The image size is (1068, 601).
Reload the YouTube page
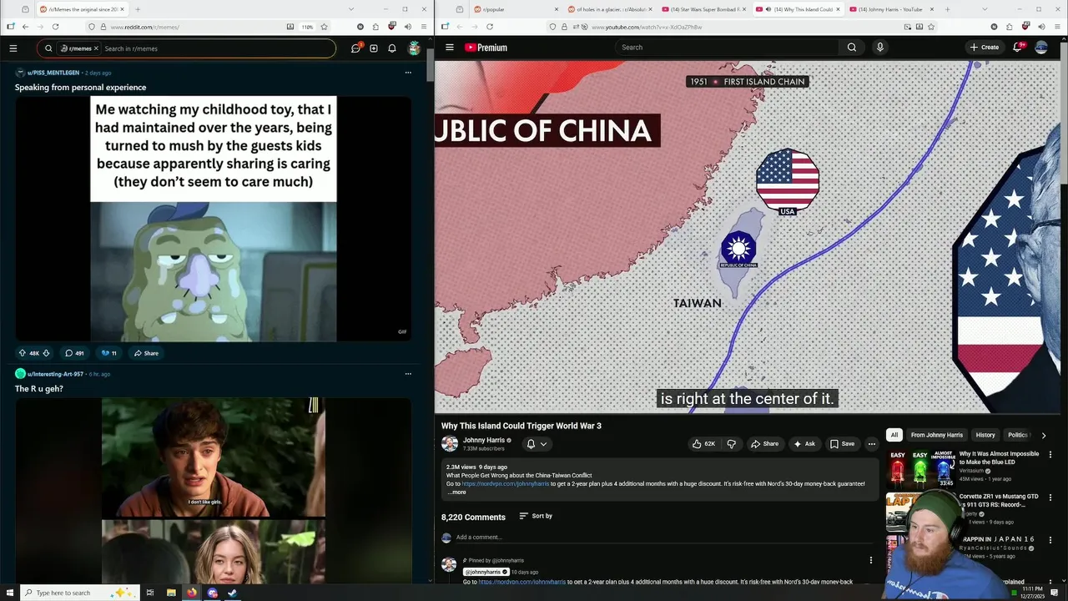pyautogui.click(x=489, y=27)
